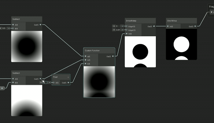Click the Edge2(1) input port on Smoothstep
The width and height of the screenshot is (214, 123).
[x=127, y=30]
